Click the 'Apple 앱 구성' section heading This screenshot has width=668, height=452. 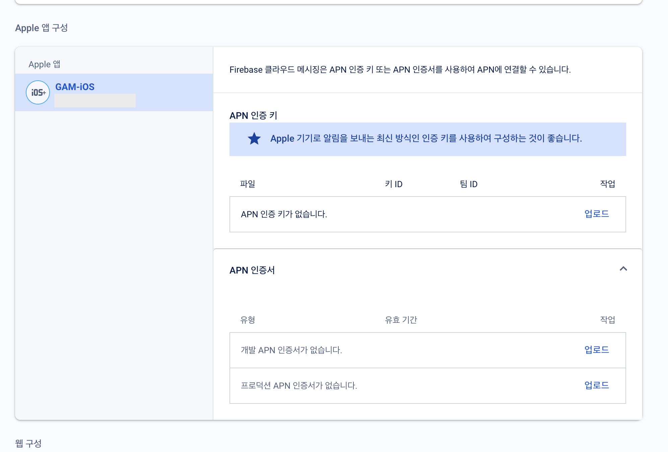tap(42, 28)
